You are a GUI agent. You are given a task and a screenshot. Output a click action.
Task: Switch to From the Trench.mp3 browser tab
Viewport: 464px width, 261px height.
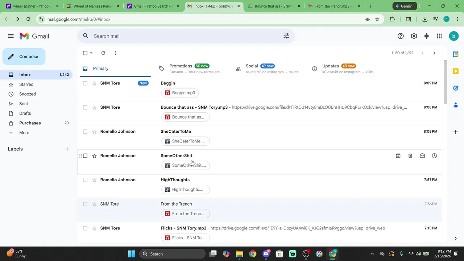tap(335, 6)
